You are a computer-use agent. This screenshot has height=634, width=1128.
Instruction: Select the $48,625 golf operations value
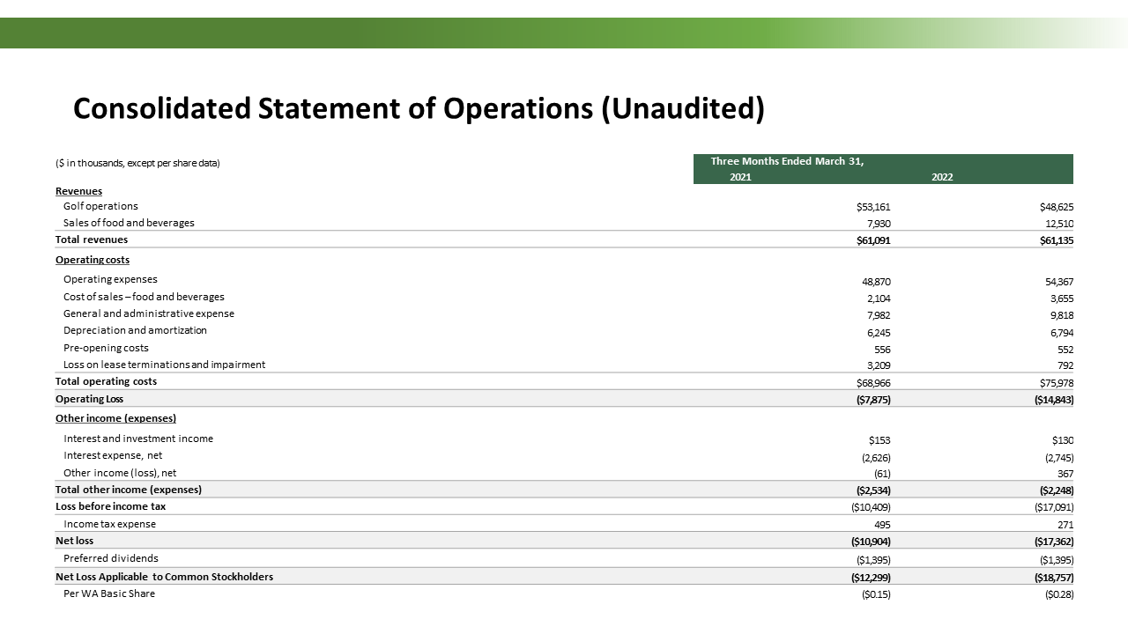pyautogui.click(x=1056, y=207)
